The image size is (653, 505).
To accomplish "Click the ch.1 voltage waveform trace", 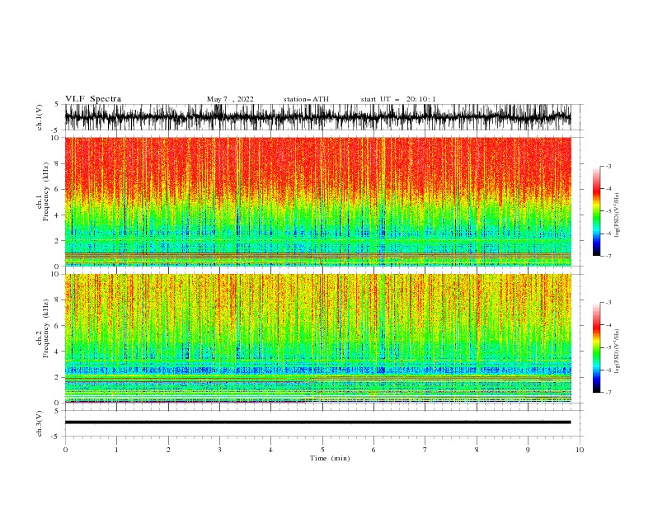I will 317,117.
